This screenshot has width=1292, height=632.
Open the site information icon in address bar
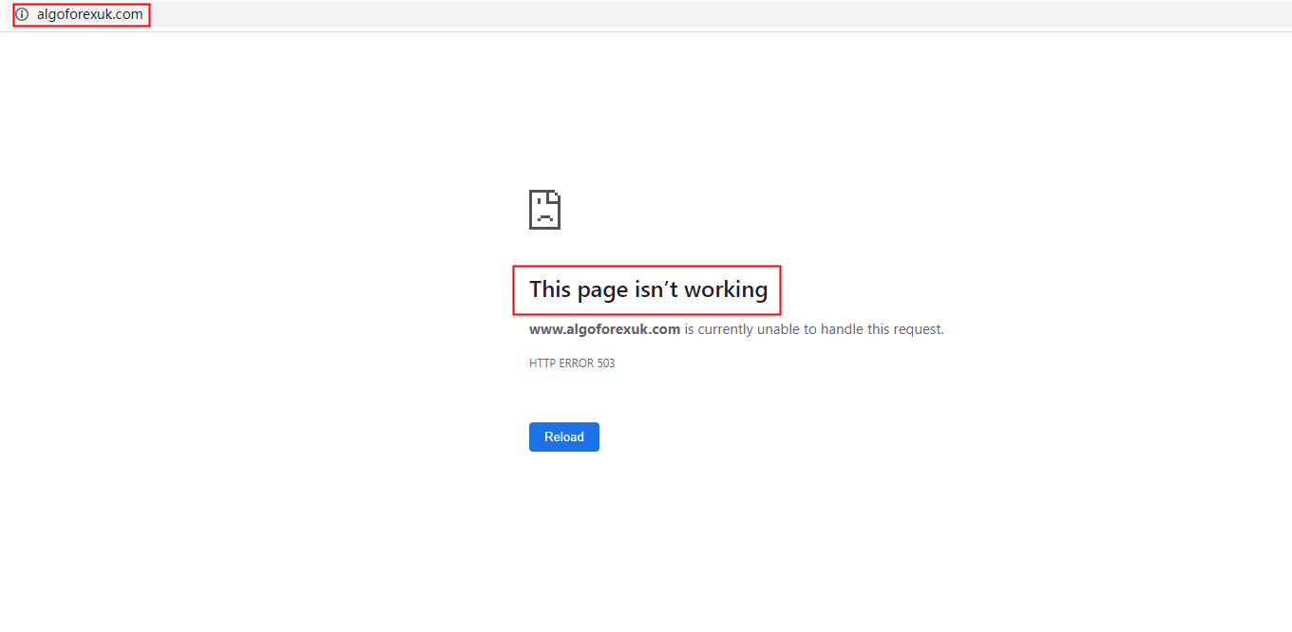point(23,14)
